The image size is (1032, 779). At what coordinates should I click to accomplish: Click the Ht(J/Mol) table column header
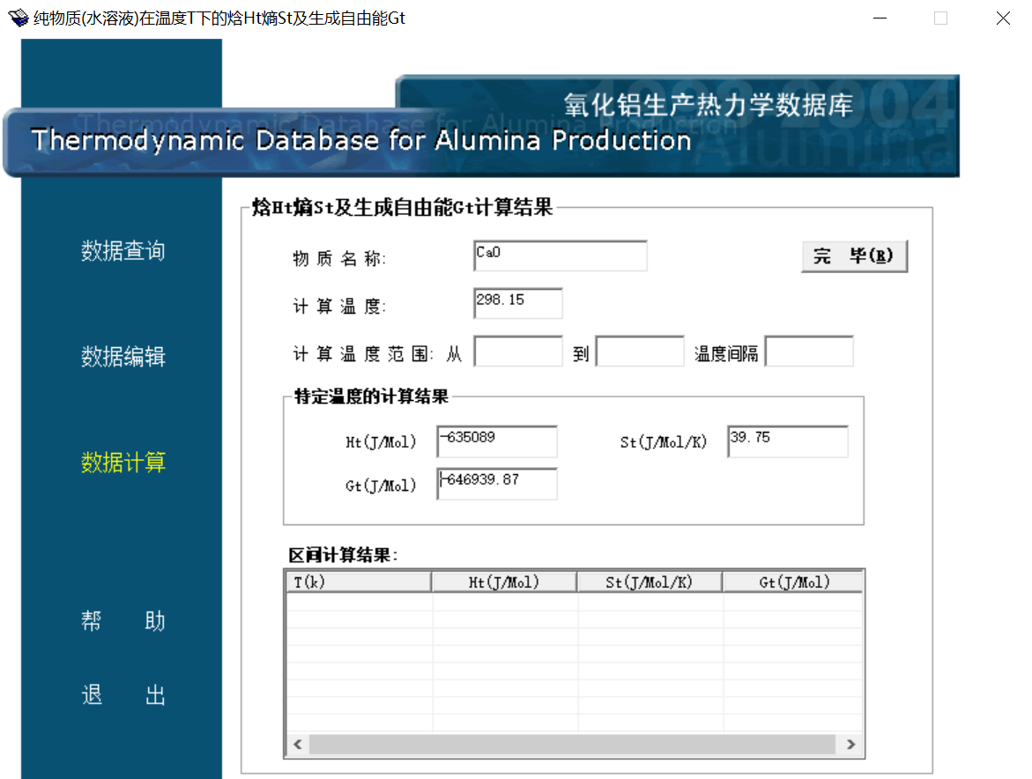[x=503, y=582]
